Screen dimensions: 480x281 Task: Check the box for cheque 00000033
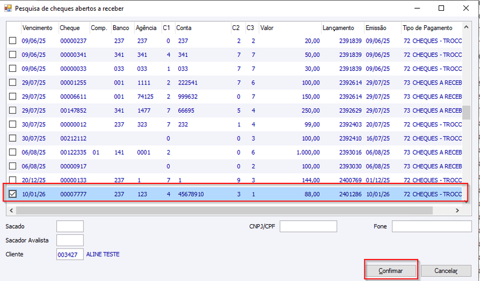tap(13, 68)
